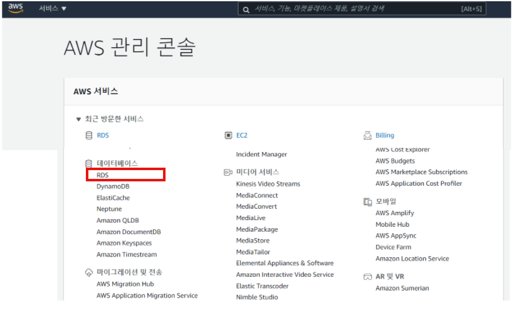Click the search field for services
The image size is (519, 311).
click(x=362, y=9)
